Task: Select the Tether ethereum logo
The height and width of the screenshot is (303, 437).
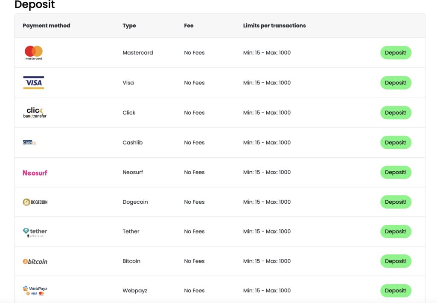Action: [35, 232]
